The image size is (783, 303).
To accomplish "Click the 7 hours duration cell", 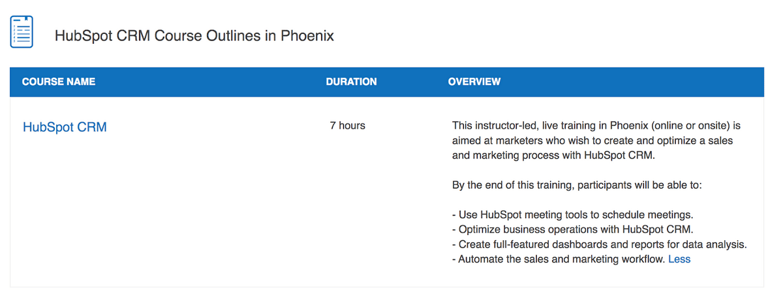I will coord(348,125).
